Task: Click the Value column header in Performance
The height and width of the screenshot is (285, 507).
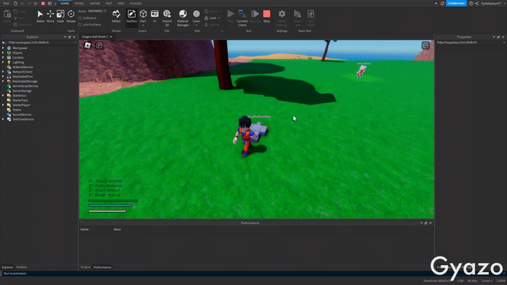Action: pos(117,229)
